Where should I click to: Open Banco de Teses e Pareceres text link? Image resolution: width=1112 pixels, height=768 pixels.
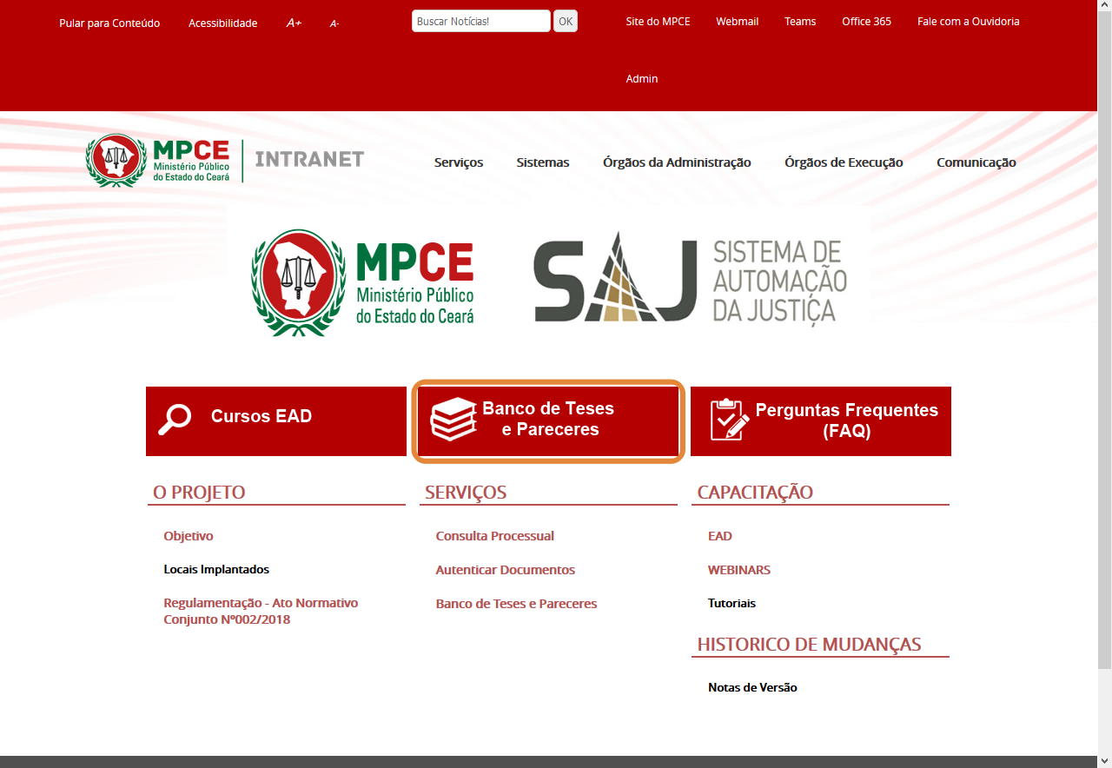516,604
